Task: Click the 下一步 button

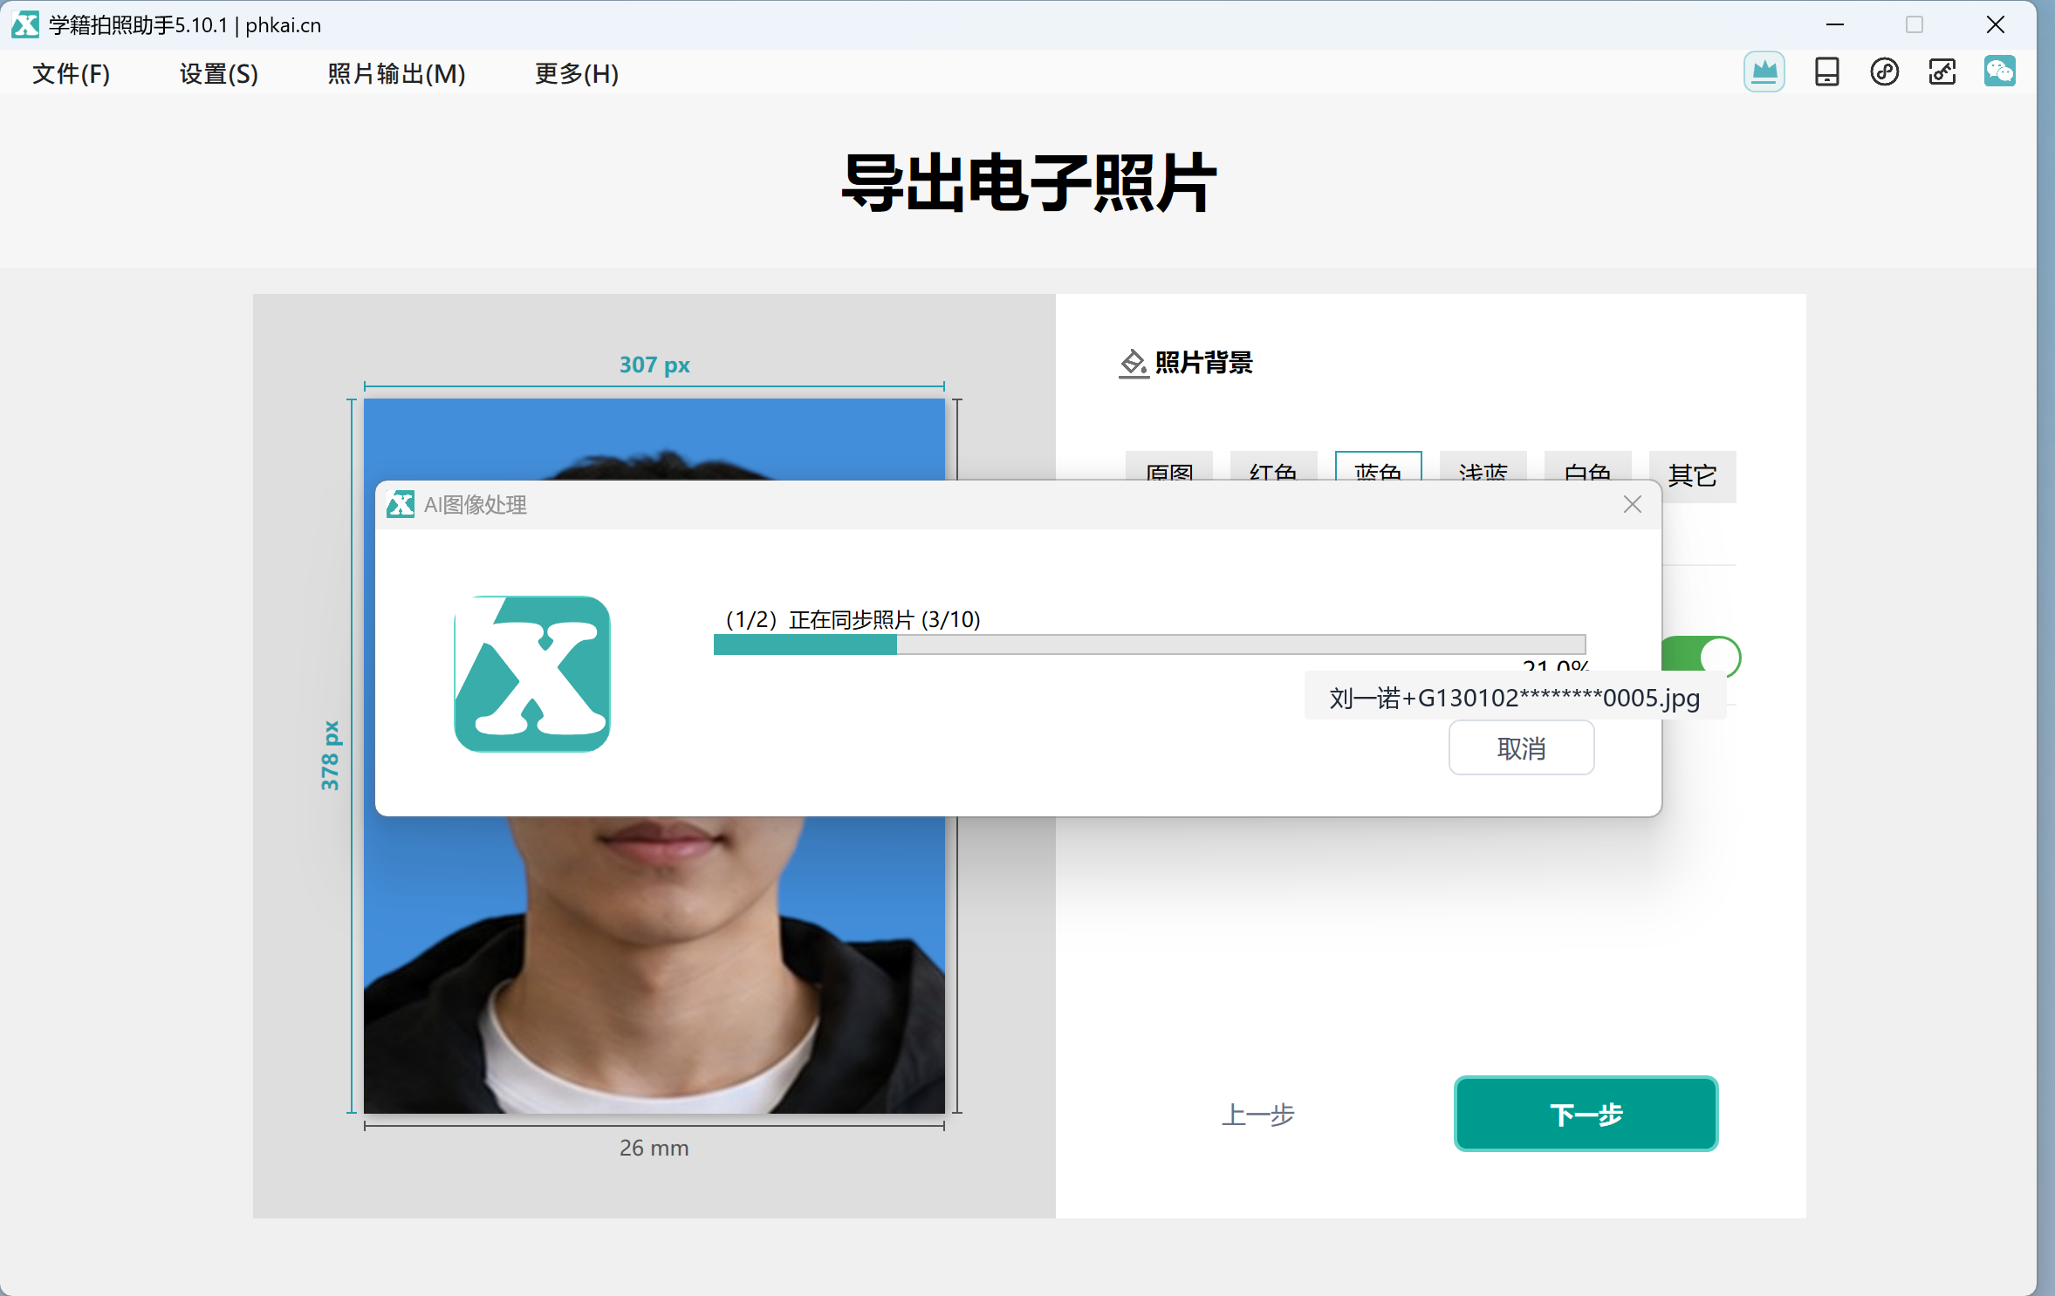Action: tap(1586, 1114)
